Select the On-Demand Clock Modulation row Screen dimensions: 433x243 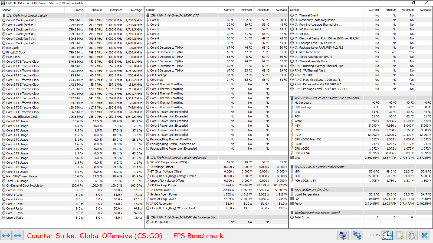pyautogui.click(x=72, y=185)
